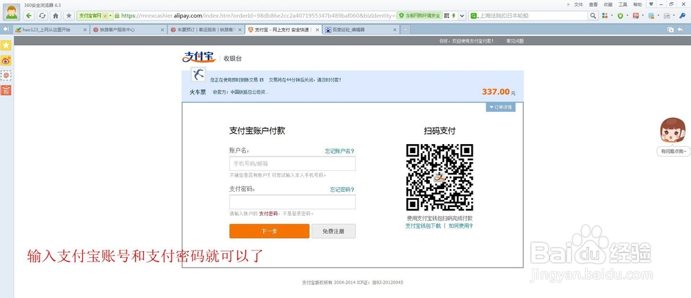Click the 支付宝 logo
Image resolution: width=691 pixels, height=298 pixels.
tap(199, 58)
